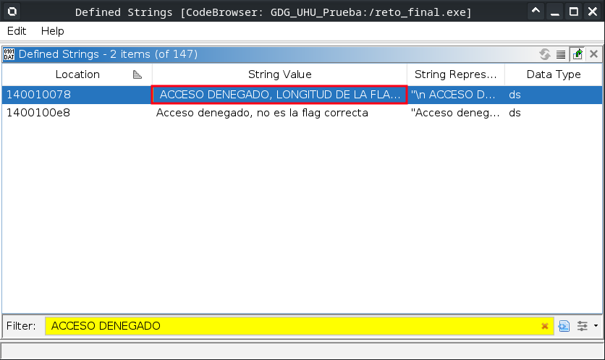Click the keep-above arrow in title bar
The image size is (605, 360).
tap(536, 11)
